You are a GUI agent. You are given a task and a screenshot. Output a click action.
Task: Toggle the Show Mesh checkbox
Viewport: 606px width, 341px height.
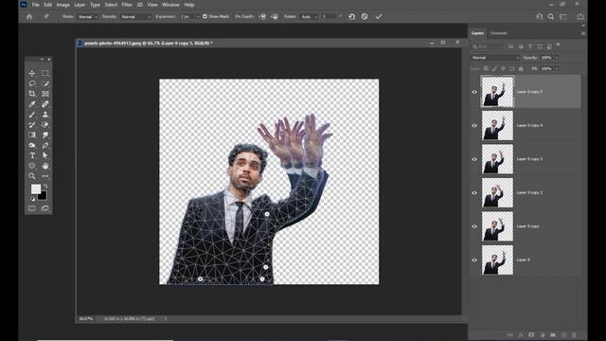click(205, 17)
